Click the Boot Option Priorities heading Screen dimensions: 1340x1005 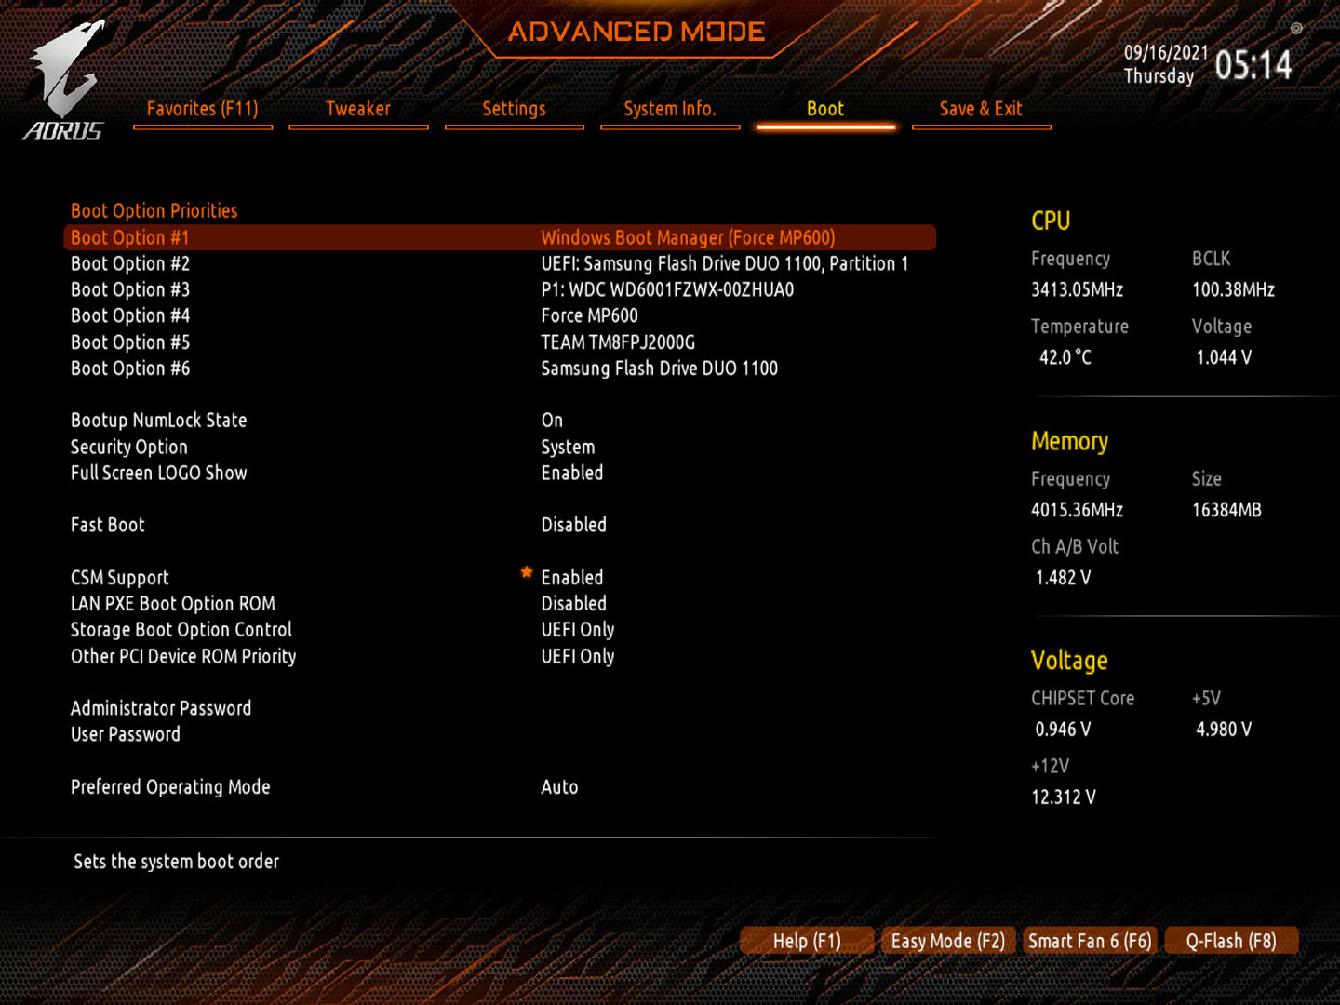(x=154, y=210)
